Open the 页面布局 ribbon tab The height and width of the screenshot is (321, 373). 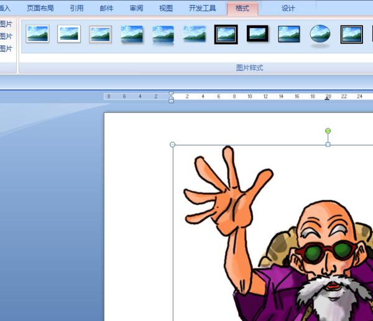click(40, 8)
